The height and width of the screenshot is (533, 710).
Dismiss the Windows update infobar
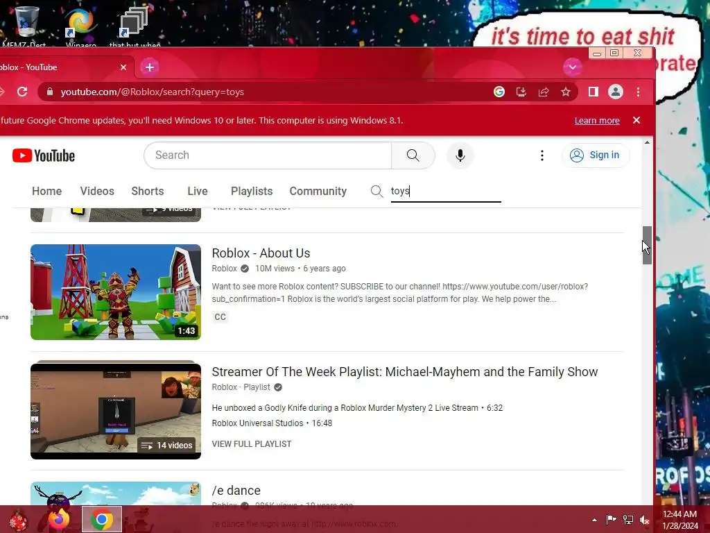[x=637, y=120]
